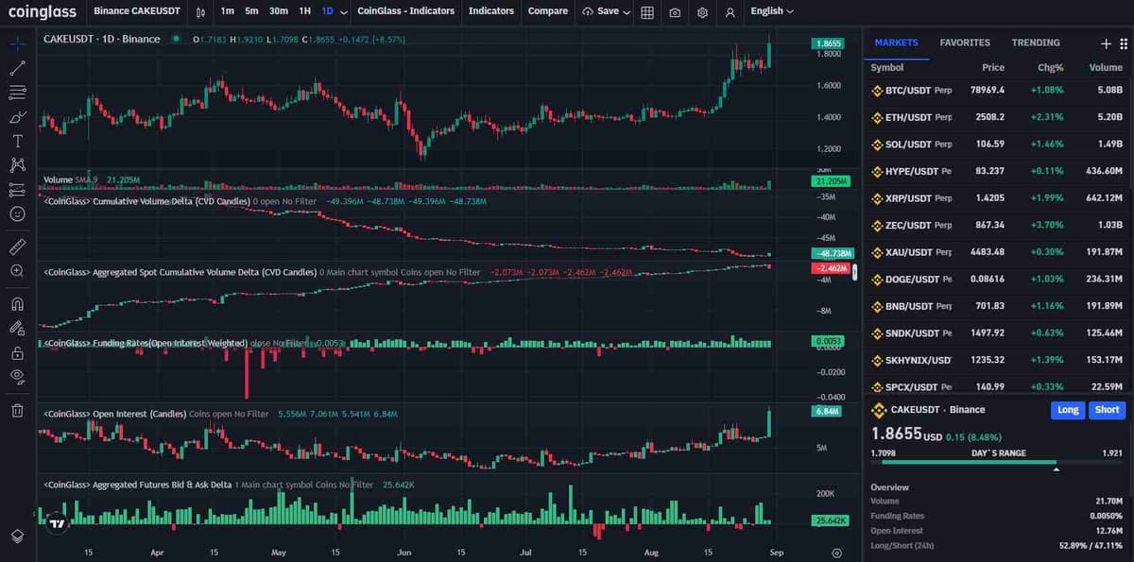Select the crosshair cursor tool
This screenshot has width=1134, height=562.
point(17,44)
